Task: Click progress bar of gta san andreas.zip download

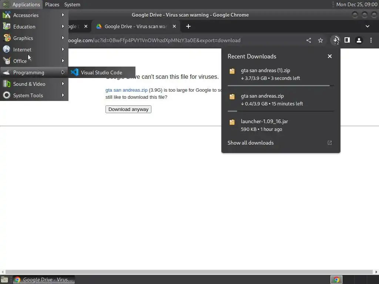Action: [281, 111]
